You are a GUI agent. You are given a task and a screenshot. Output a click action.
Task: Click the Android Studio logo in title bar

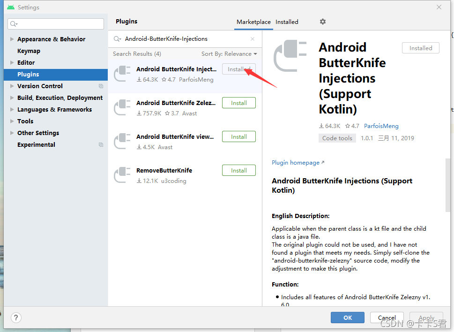pyautogui.click(x=11, y=7)
